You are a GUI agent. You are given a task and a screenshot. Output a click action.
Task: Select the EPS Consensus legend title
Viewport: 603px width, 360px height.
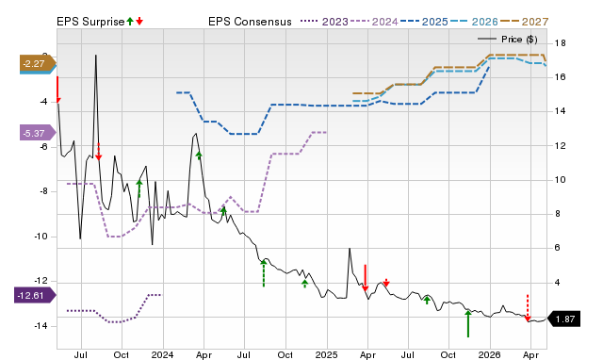[250, 22]
